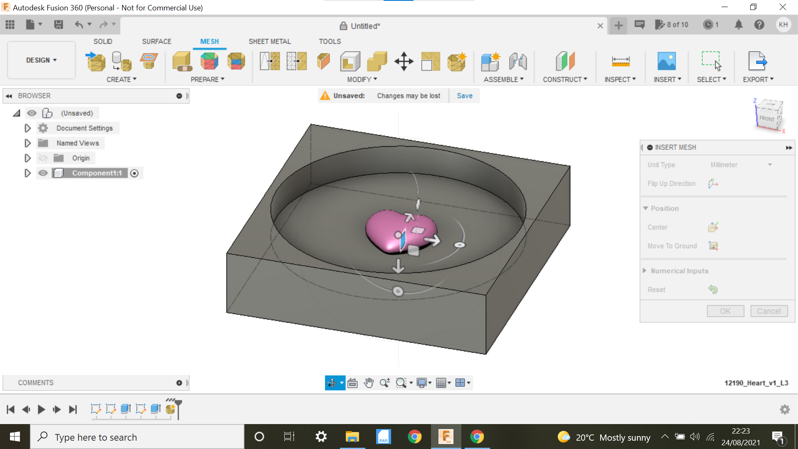The height and width of the screenshot is (449, 798).
Task: Select the Pan tool in the navigation bar
Action: coord(369,382)
